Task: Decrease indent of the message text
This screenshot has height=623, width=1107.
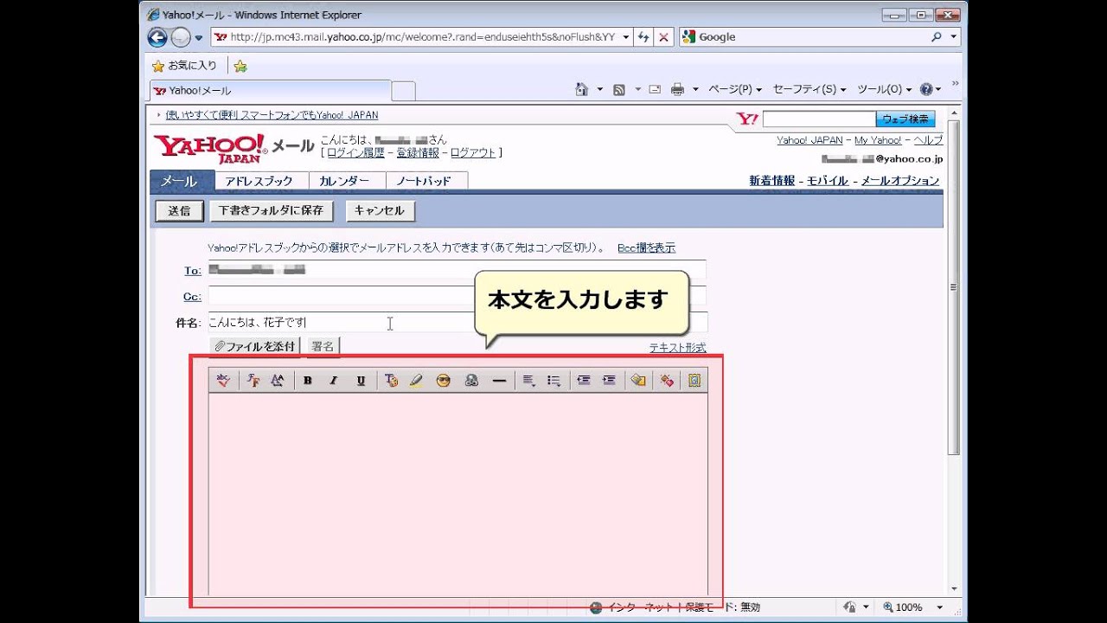Action: (584, 380)
